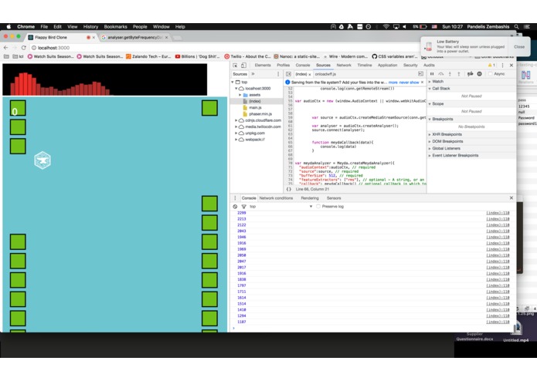This screenshot has width=537, height=381.
Task: Open the onloadwff.js file tab
Action: 325,74
